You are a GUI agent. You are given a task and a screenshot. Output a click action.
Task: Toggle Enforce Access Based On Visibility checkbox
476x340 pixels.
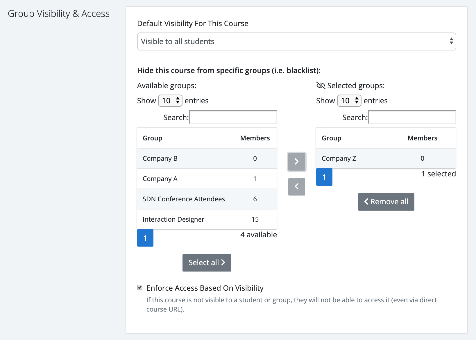point(140,288)
